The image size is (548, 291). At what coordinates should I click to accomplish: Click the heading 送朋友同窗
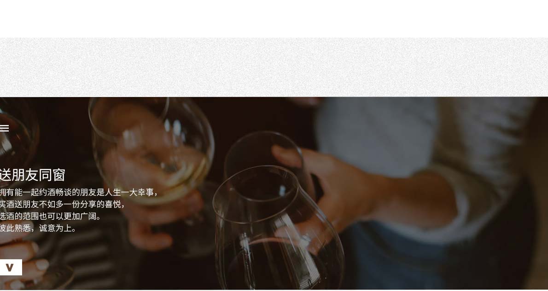click(x=33, y=175)
